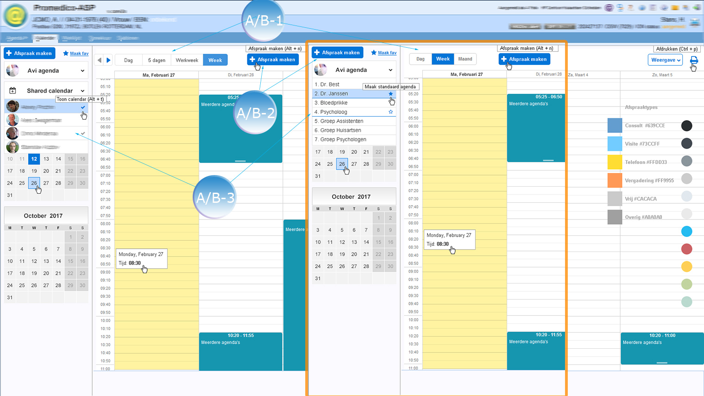Select the second person in the shared calendar list
Image resolution: width=704 pixels, height=396 pixels.
42,120
